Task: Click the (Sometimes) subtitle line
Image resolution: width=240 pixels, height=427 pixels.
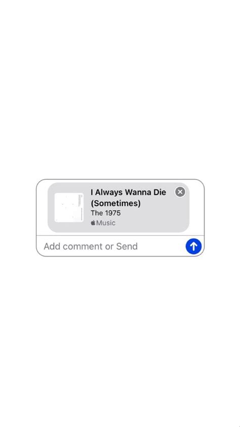Action: 115,203
